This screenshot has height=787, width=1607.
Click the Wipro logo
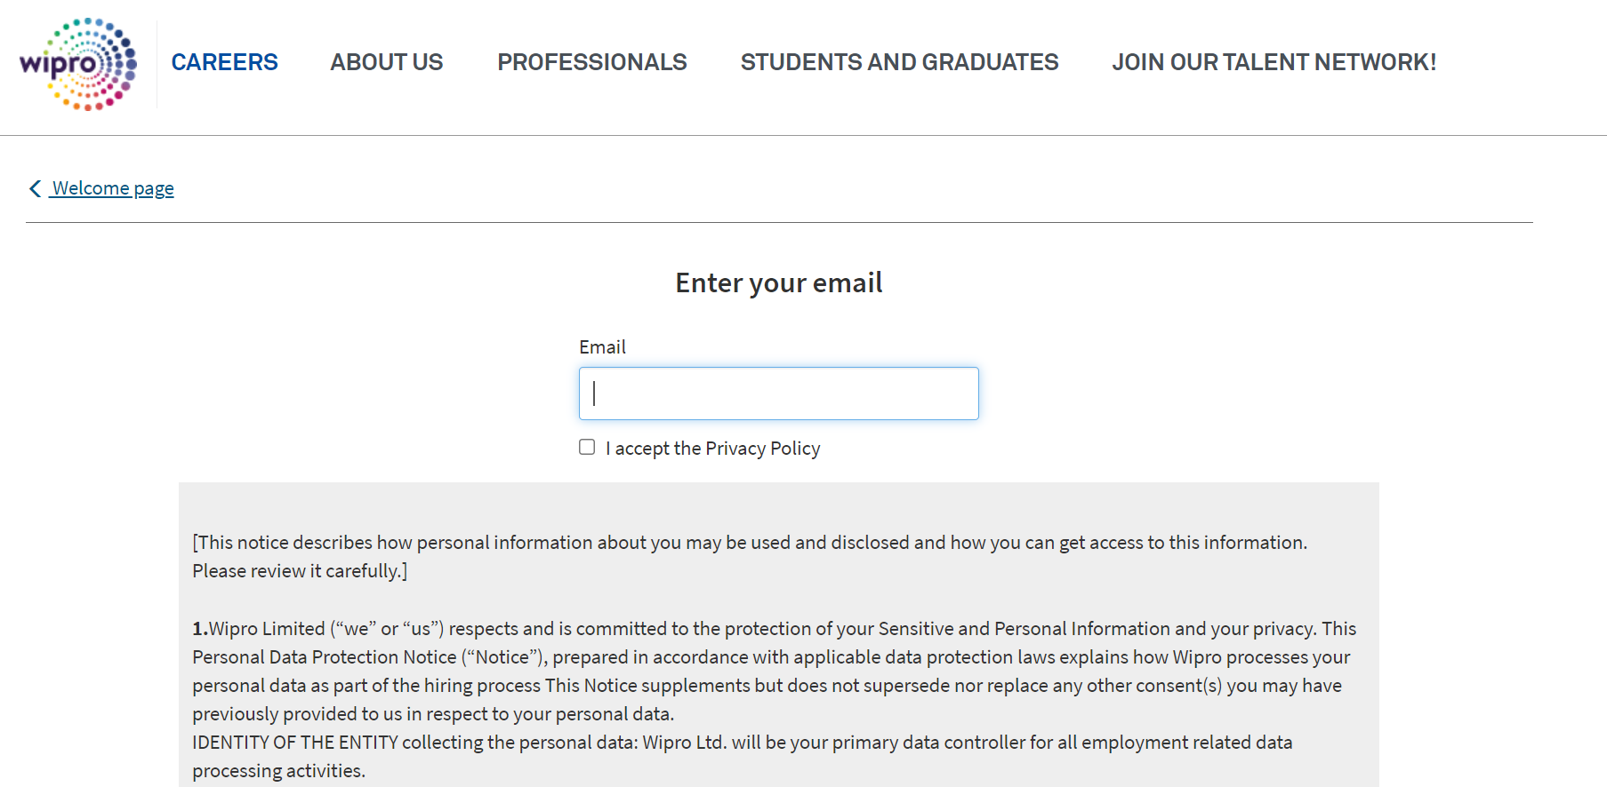(78, 64)
